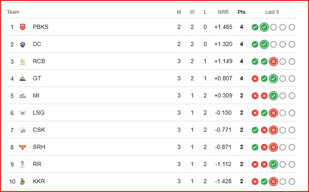Click the Last 5 column header
Viewport: 309px width, 192px height.
(272, 12)
